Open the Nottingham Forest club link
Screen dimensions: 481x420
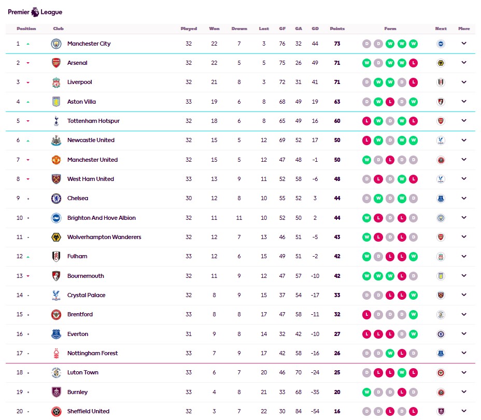click(92, 353)
